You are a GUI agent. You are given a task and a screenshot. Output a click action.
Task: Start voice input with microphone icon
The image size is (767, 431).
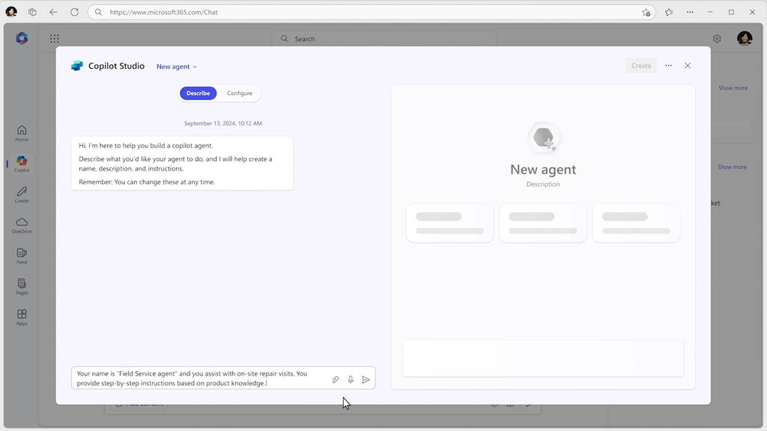point(351,379)
